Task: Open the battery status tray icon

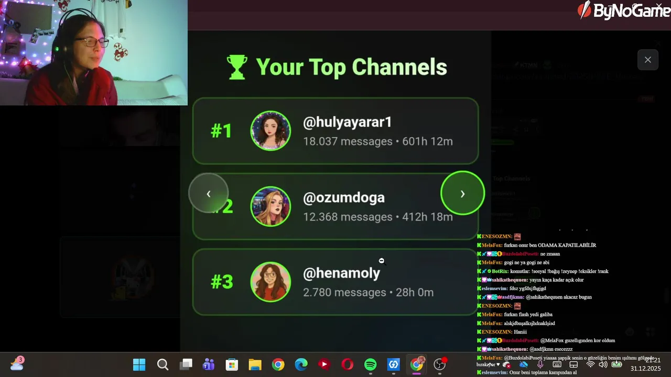Action: coord(616,364)
